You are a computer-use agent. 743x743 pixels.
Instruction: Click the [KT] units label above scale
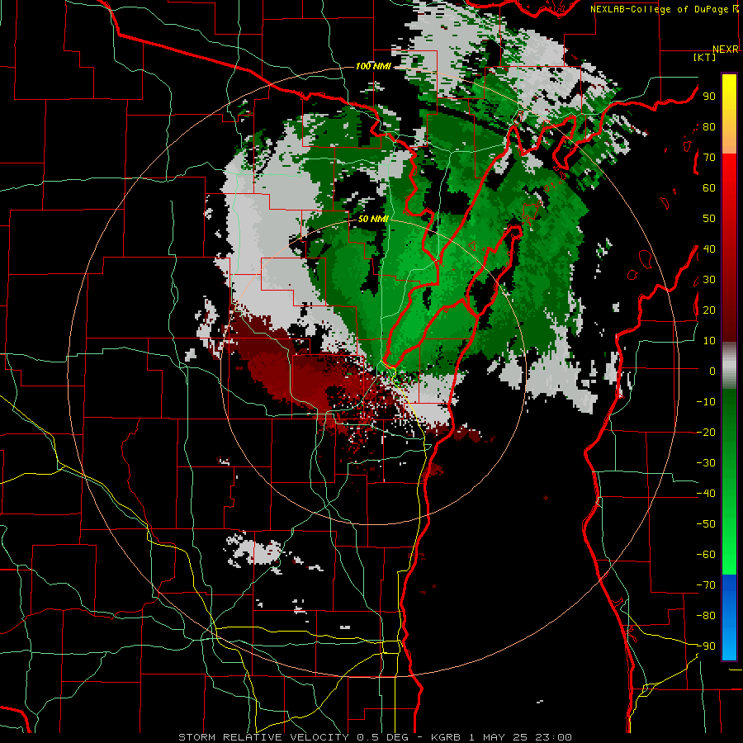pyautogui.click(x=704, y=57)
